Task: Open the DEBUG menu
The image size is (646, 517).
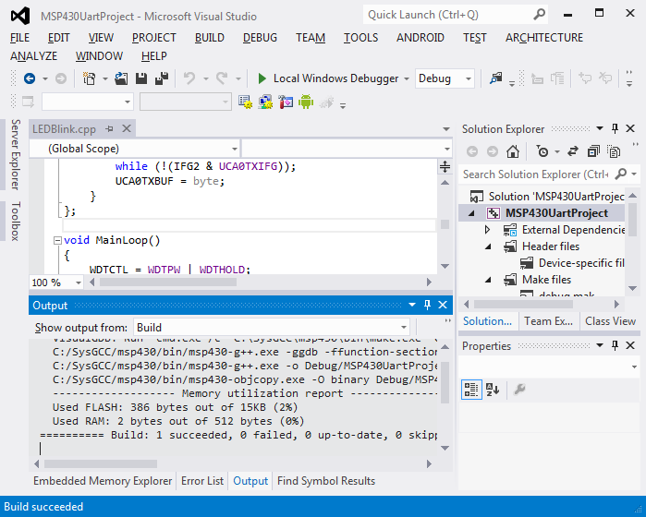Action: (260, 38)
